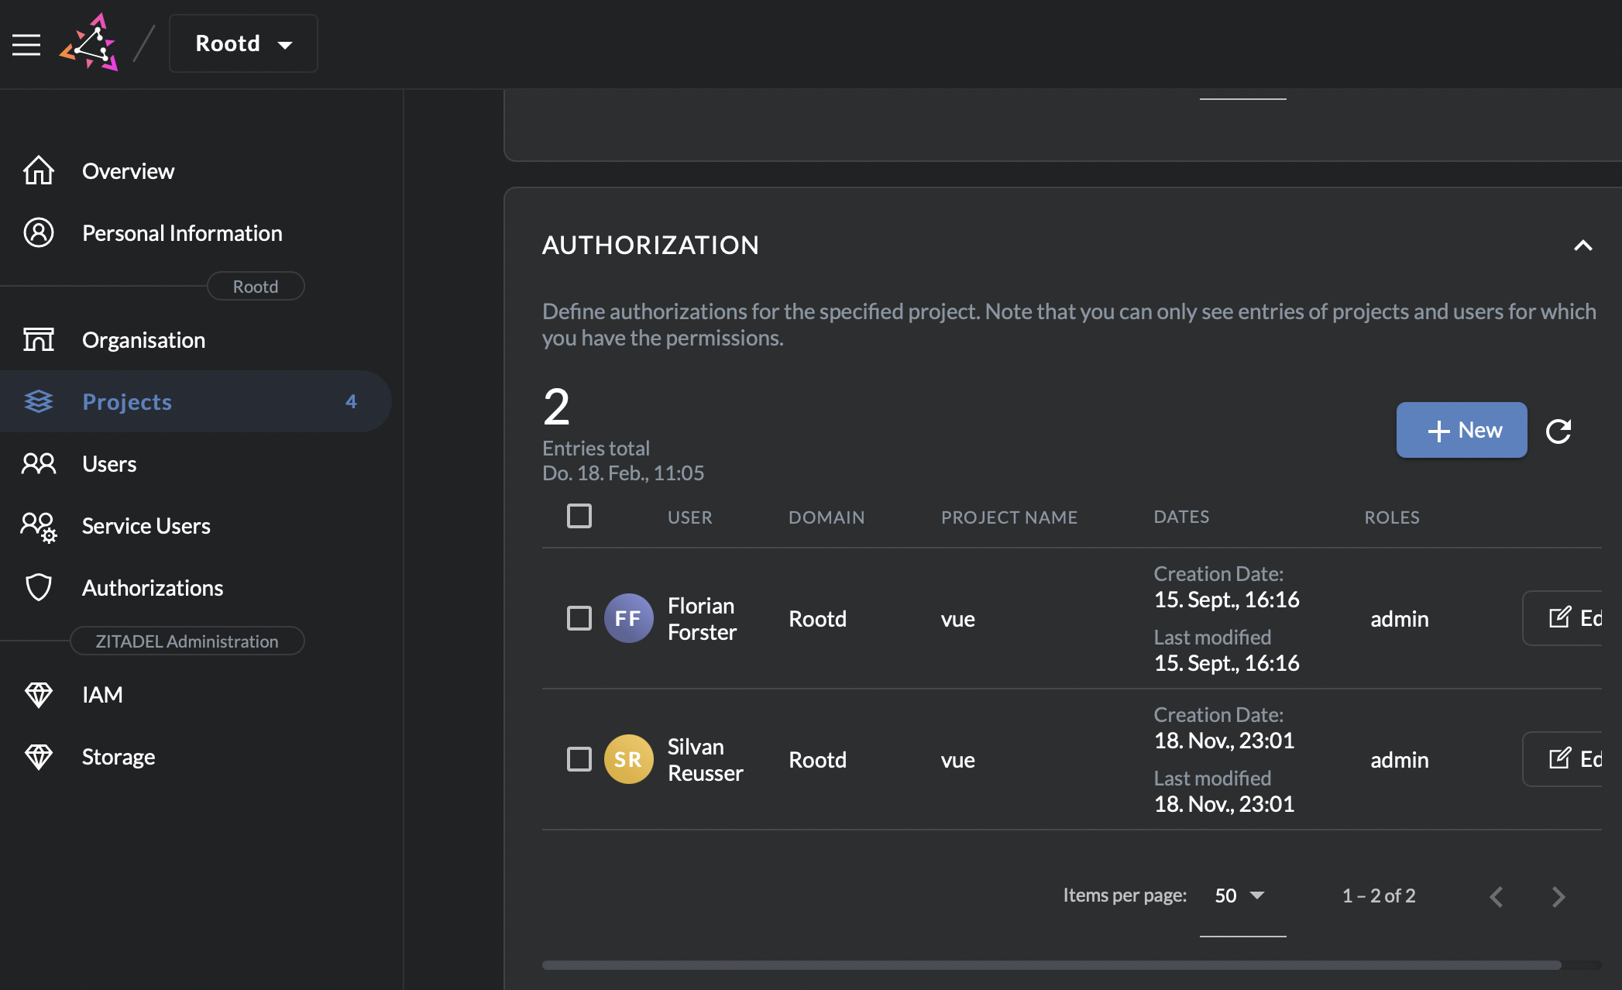Click the DATES column header
The image size is (1622, 990).
tap(1181, 517)
